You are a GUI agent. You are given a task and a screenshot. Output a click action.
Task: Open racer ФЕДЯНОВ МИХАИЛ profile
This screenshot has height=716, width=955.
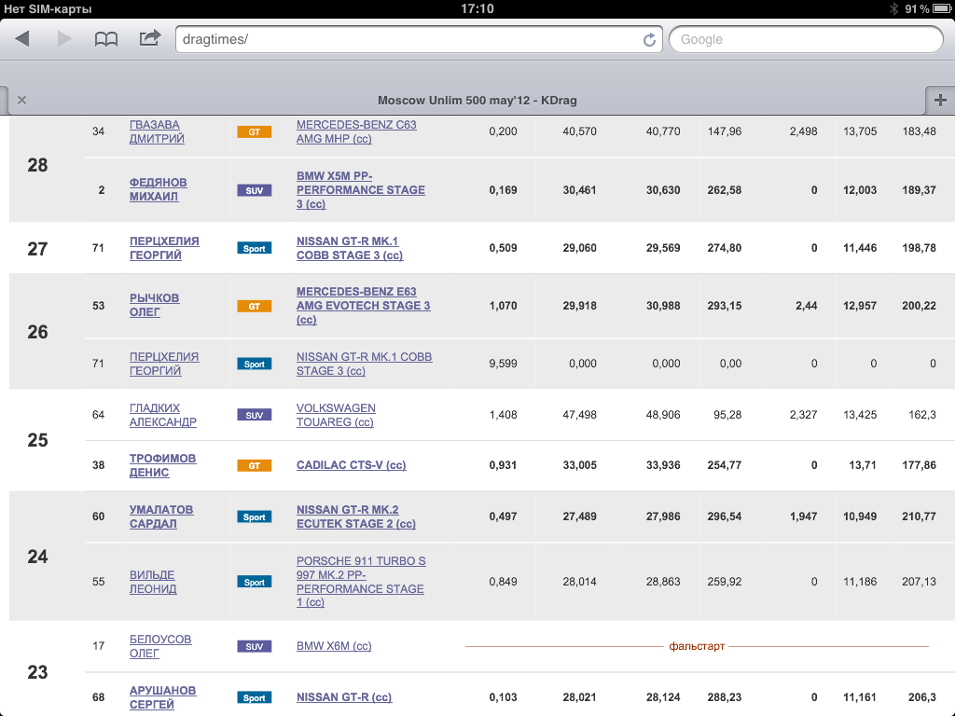click(158, 189)
